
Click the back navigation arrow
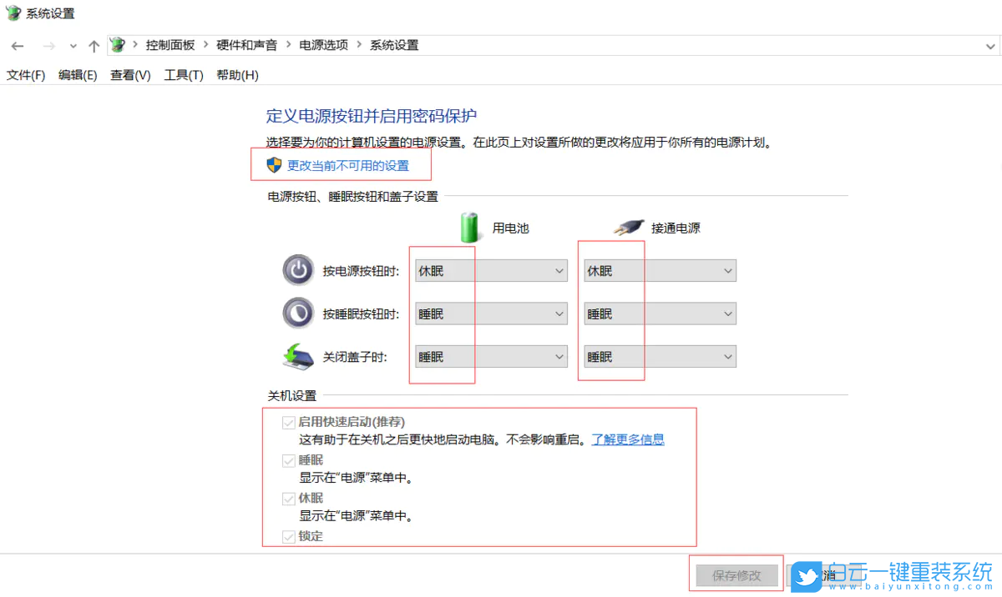[17, 46]
